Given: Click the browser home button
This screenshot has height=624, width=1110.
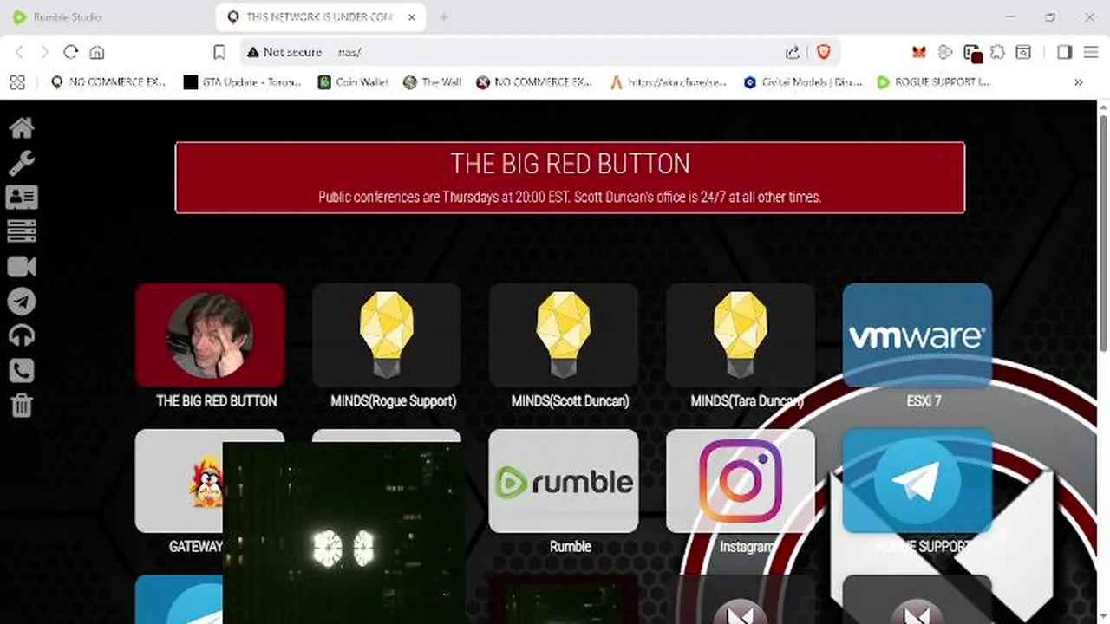Looking at the screenshot, I should pos(97,52).
